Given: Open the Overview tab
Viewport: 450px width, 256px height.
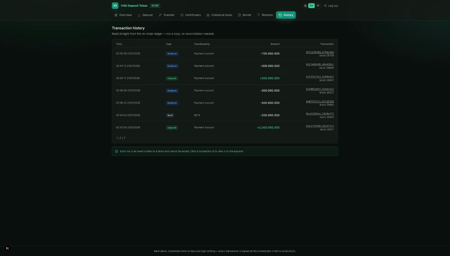Looking at the screenshot, I should (123, 15).
